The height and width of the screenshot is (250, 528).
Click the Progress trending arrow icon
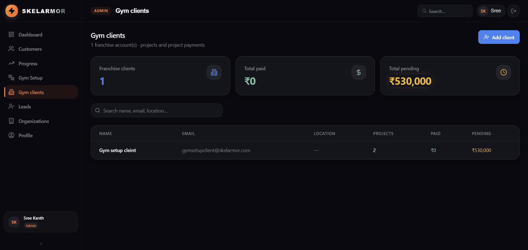tap(11, 63)
